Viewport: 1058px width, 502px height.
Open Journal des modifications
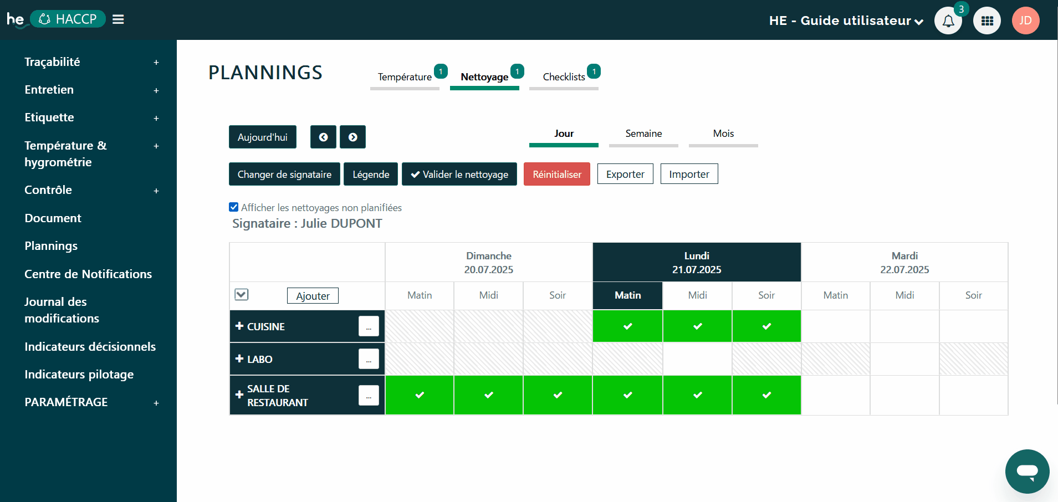pos(62,310)
